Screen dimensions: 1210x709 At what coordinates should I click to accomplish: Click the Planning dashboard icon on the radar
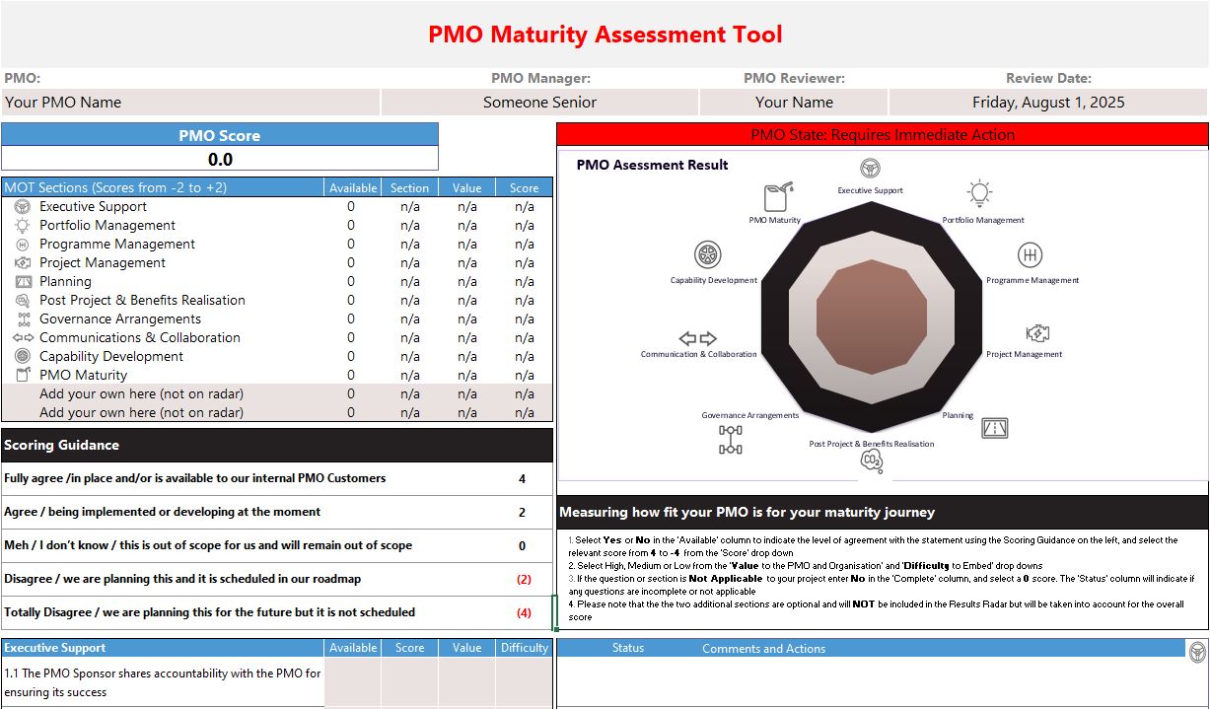(994, 426)
